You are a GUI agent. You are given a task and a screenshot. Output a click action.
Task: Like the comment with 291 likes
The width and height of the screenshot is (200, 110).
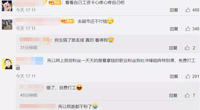(x=188, y=76)
